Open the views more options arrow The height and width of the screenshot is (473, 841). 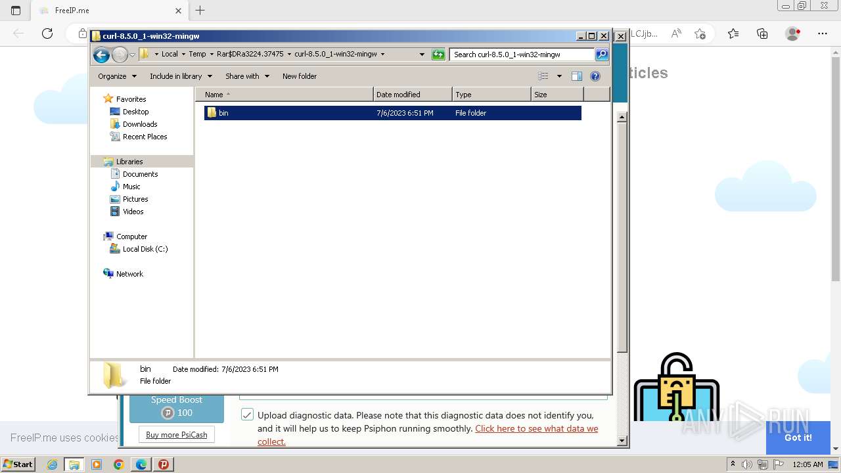[x=559, y=76]
